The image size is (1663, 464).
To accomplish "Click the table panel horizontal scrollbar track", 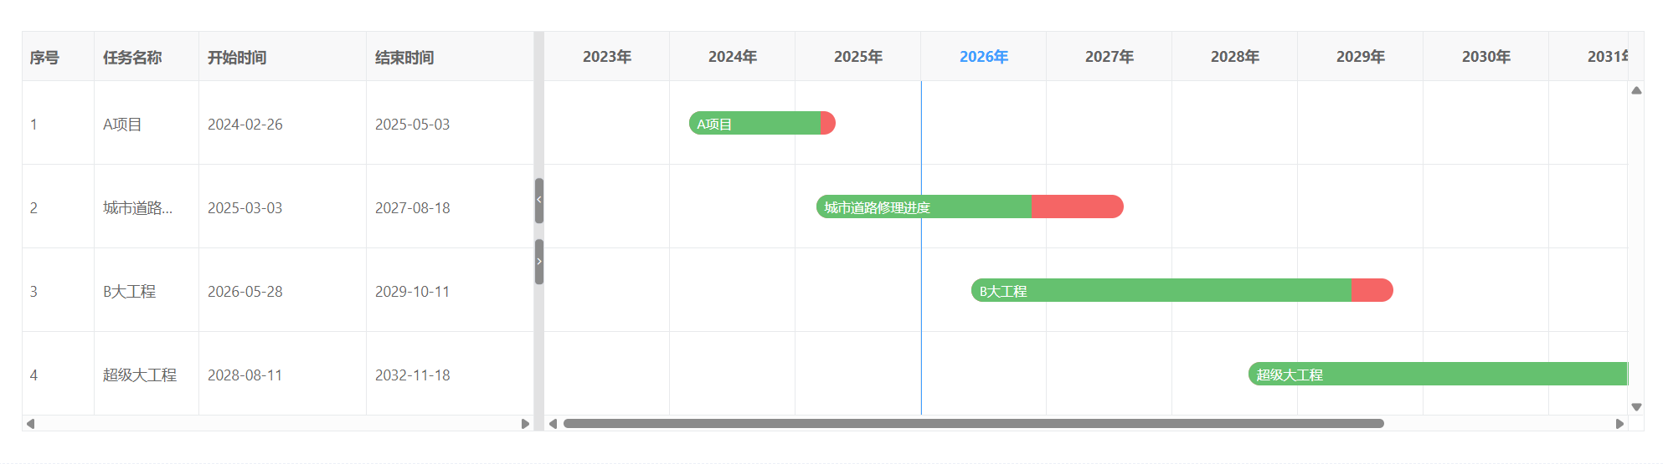I will 277,424.
